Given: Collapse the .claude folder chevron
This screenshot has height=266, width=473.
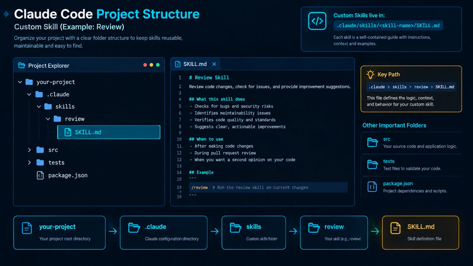Looking at the screenshot, I should (29, 94).
